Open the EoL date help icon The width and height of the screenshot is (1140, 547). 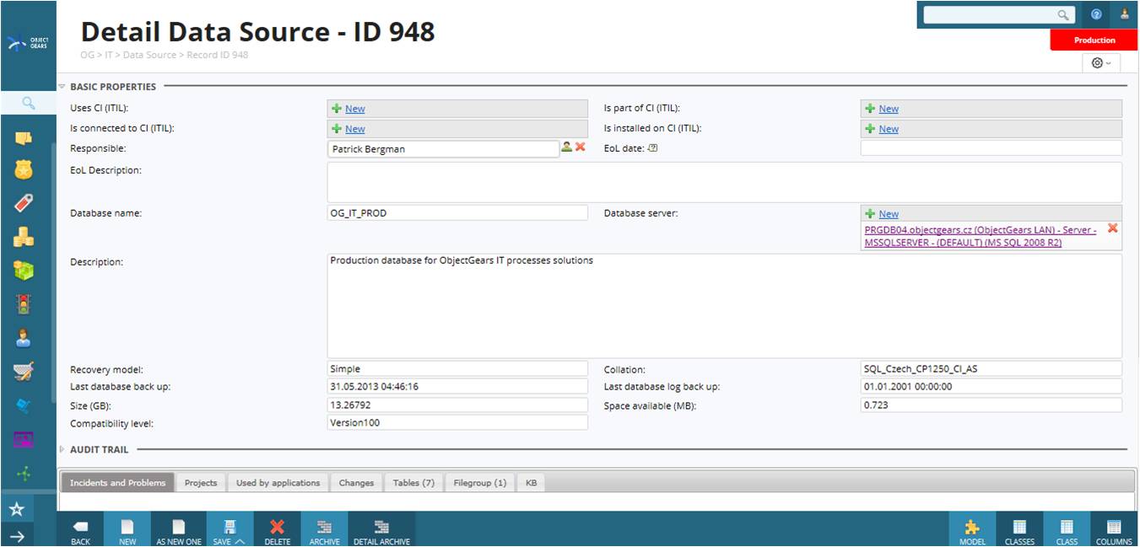(652, 148)
